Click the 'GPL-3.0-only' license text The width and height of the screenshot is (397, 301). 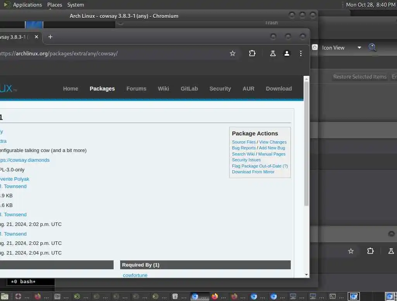12,170
